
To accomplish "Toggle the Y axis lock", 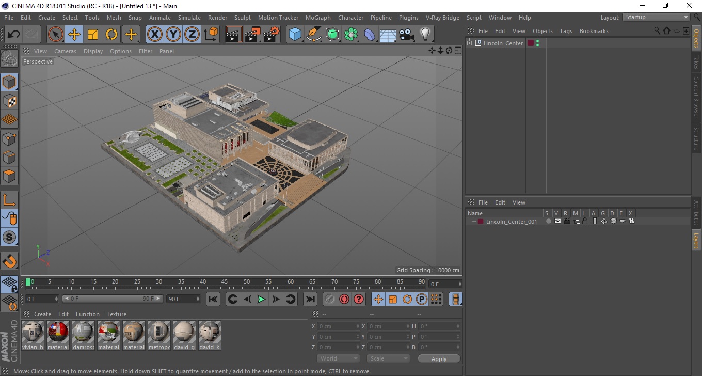I will point(173,35).
